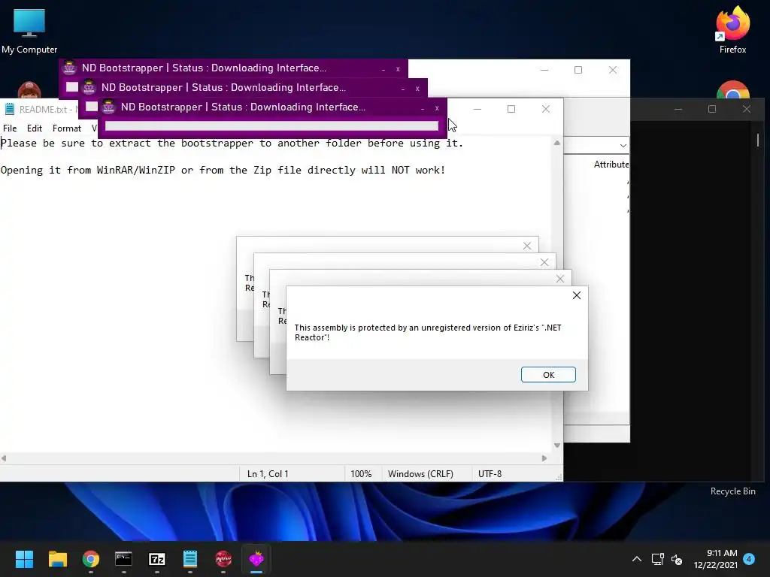Click the ND Bootstrapper download progress bar
The image size is (770, 577).
[271, 126]
